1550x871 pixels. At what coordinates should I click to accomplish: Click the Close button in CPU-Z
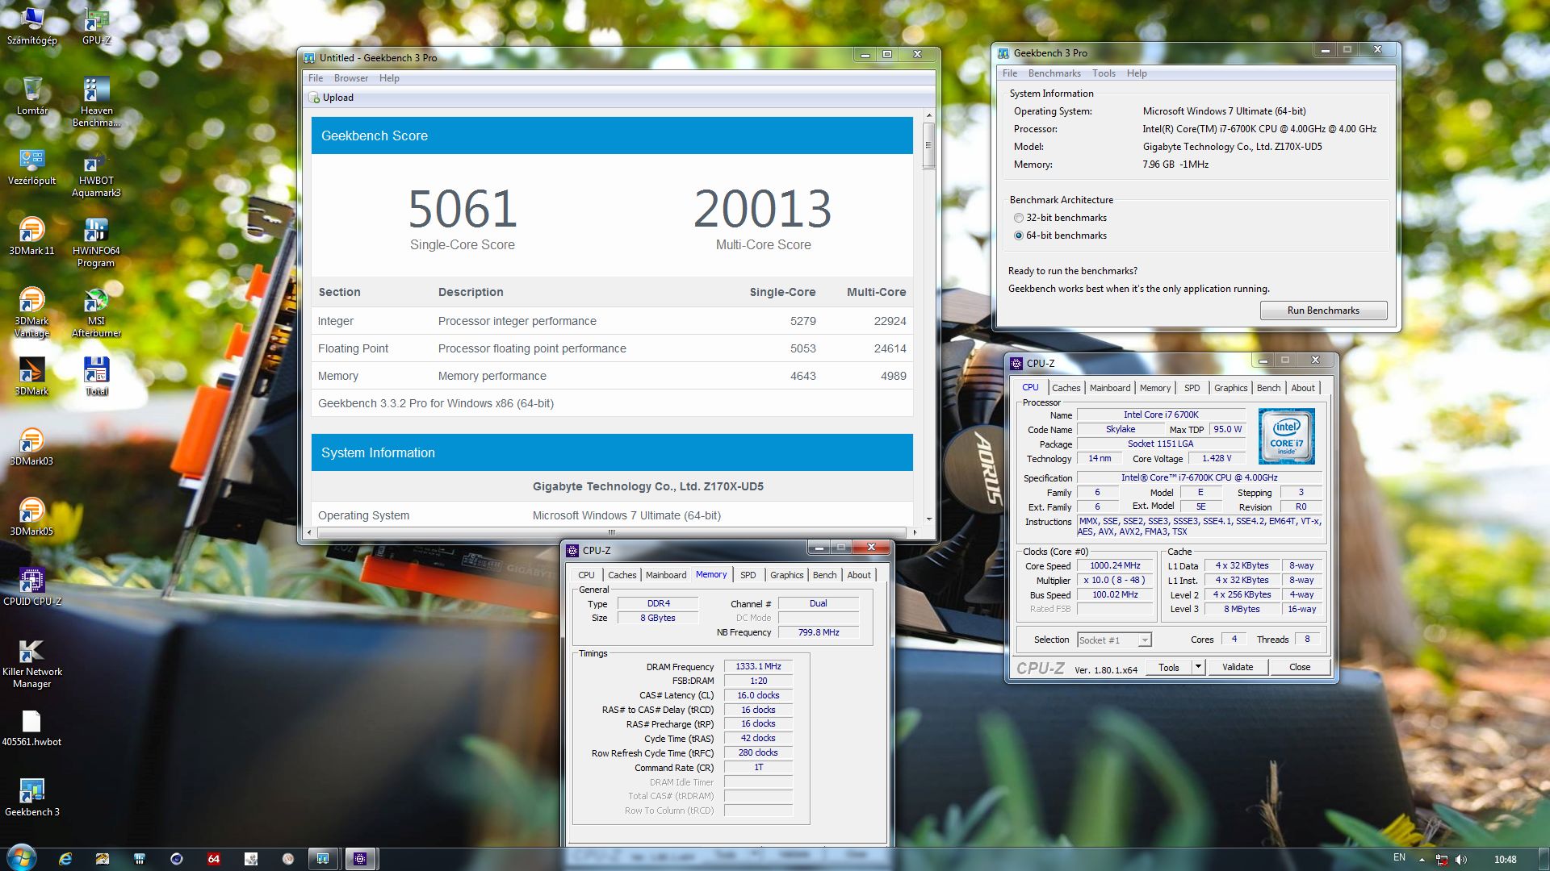(1300, 667)
